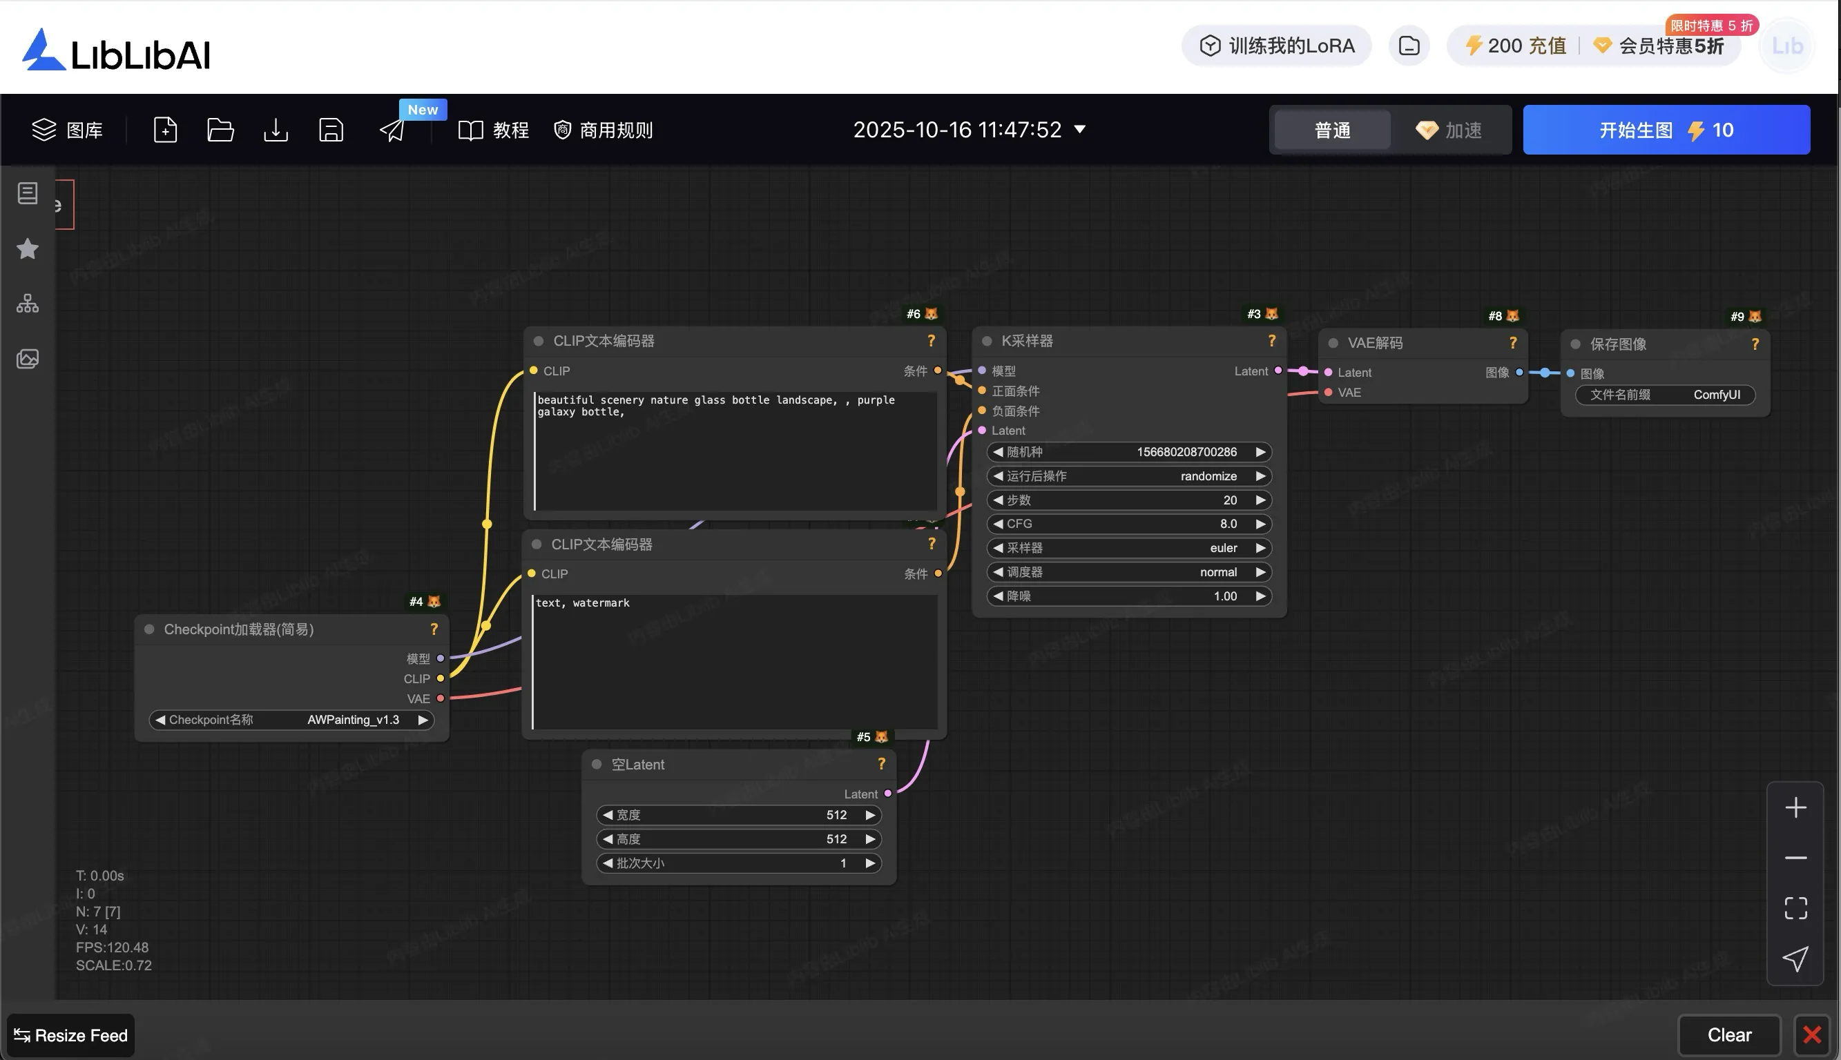
Task: Open the workflow timestamp dropdown
Action: pyautogui.click(x=1080, y=130)
